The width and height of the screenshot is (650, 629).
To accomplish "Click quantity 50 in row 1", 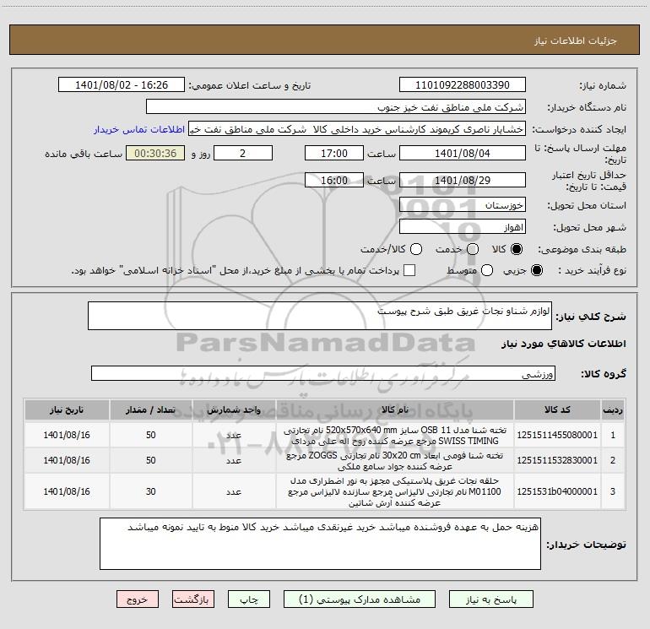I will (x=150, y=435).
